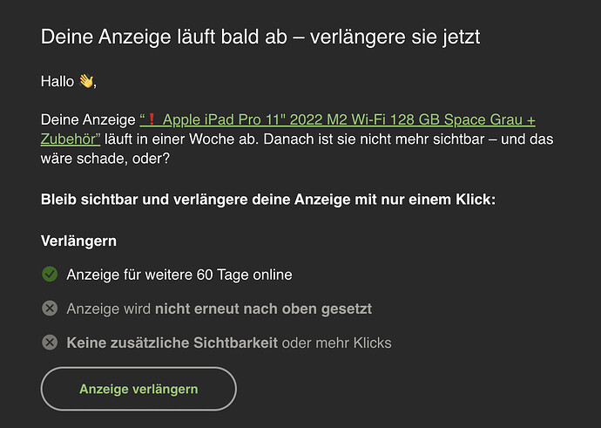Viewport: 601px width, 428px height.
Task: Click the red exclamation mark emoji
Action: click(153, 119)
